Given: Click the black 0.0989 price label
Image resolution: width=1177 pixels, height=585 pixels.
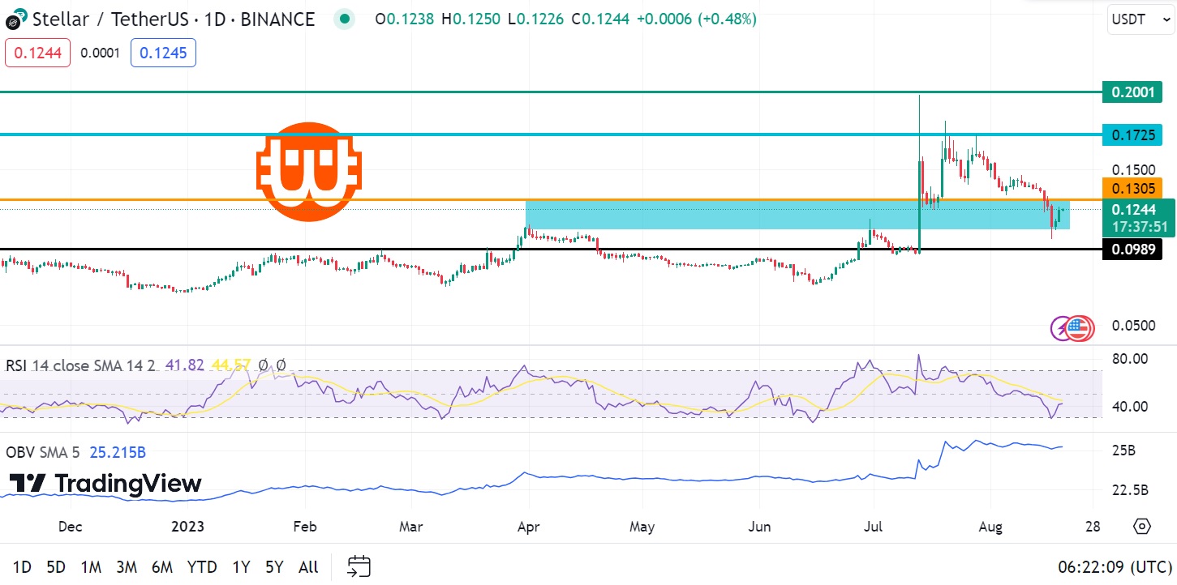Looking at the screenshot, I should pyautogui.click(x=1132, y=249).
